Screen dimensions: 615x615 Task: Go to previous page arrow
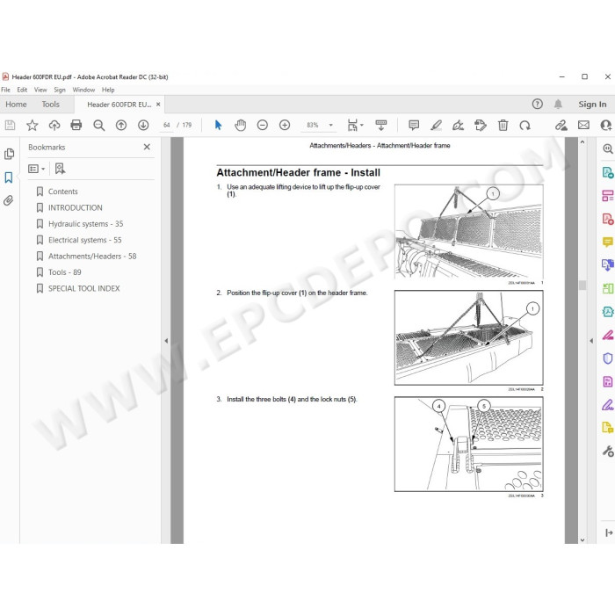pos(121,125)
